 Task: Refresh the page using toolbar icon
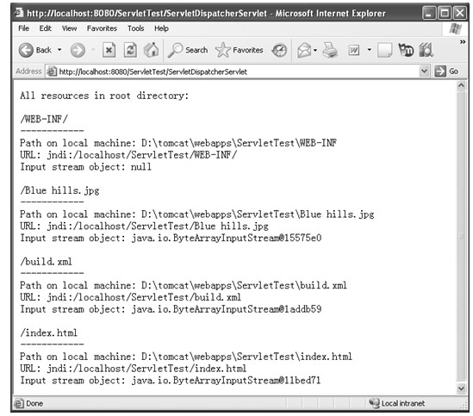point(130,50)
